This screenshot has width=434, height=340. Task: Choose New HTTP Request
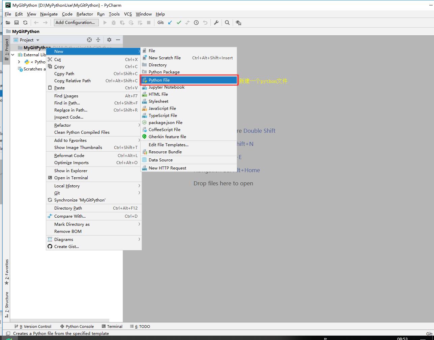(x=189, y=168)
